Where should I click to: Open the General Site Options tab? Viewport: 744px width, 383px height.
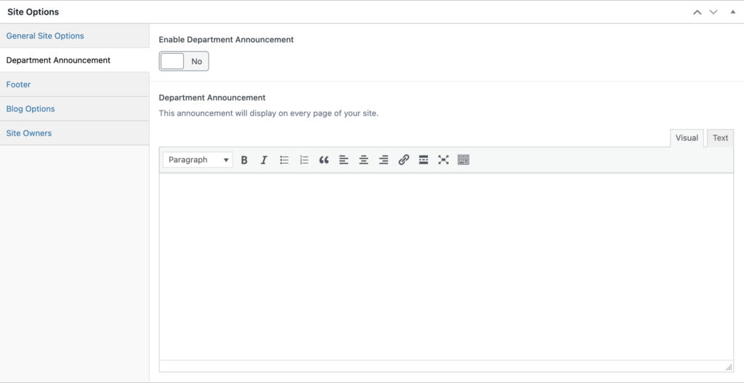45,36
